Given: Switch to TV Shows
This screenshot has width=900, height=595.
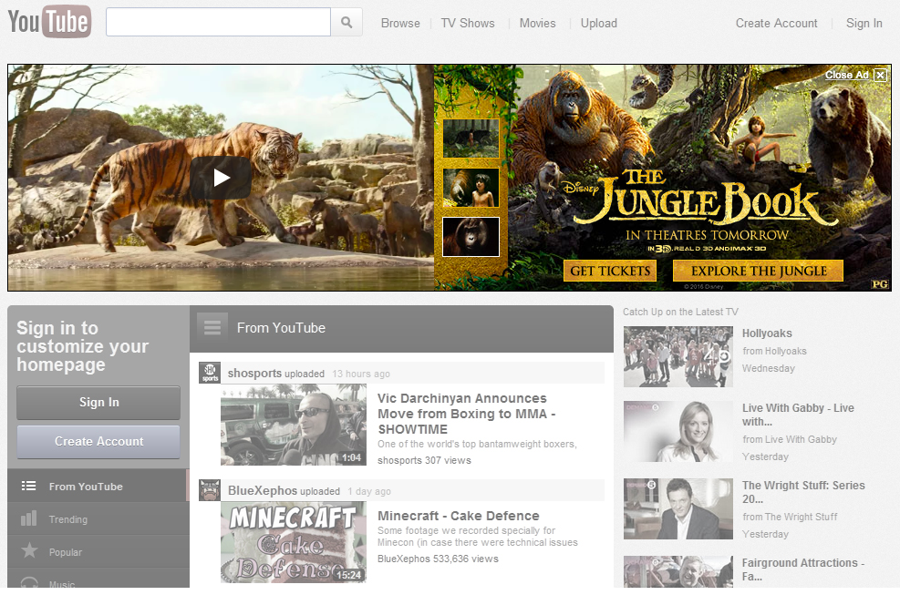Looking at the screenshot, I should 467,23.
